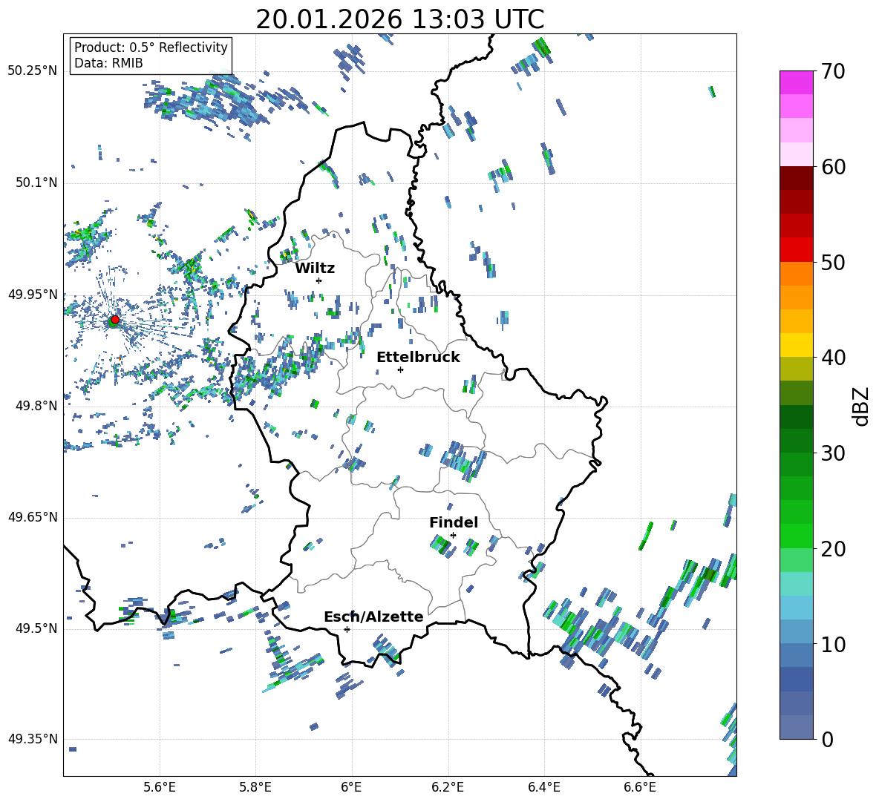Pick the yellow band just above 40

point(797,345)
